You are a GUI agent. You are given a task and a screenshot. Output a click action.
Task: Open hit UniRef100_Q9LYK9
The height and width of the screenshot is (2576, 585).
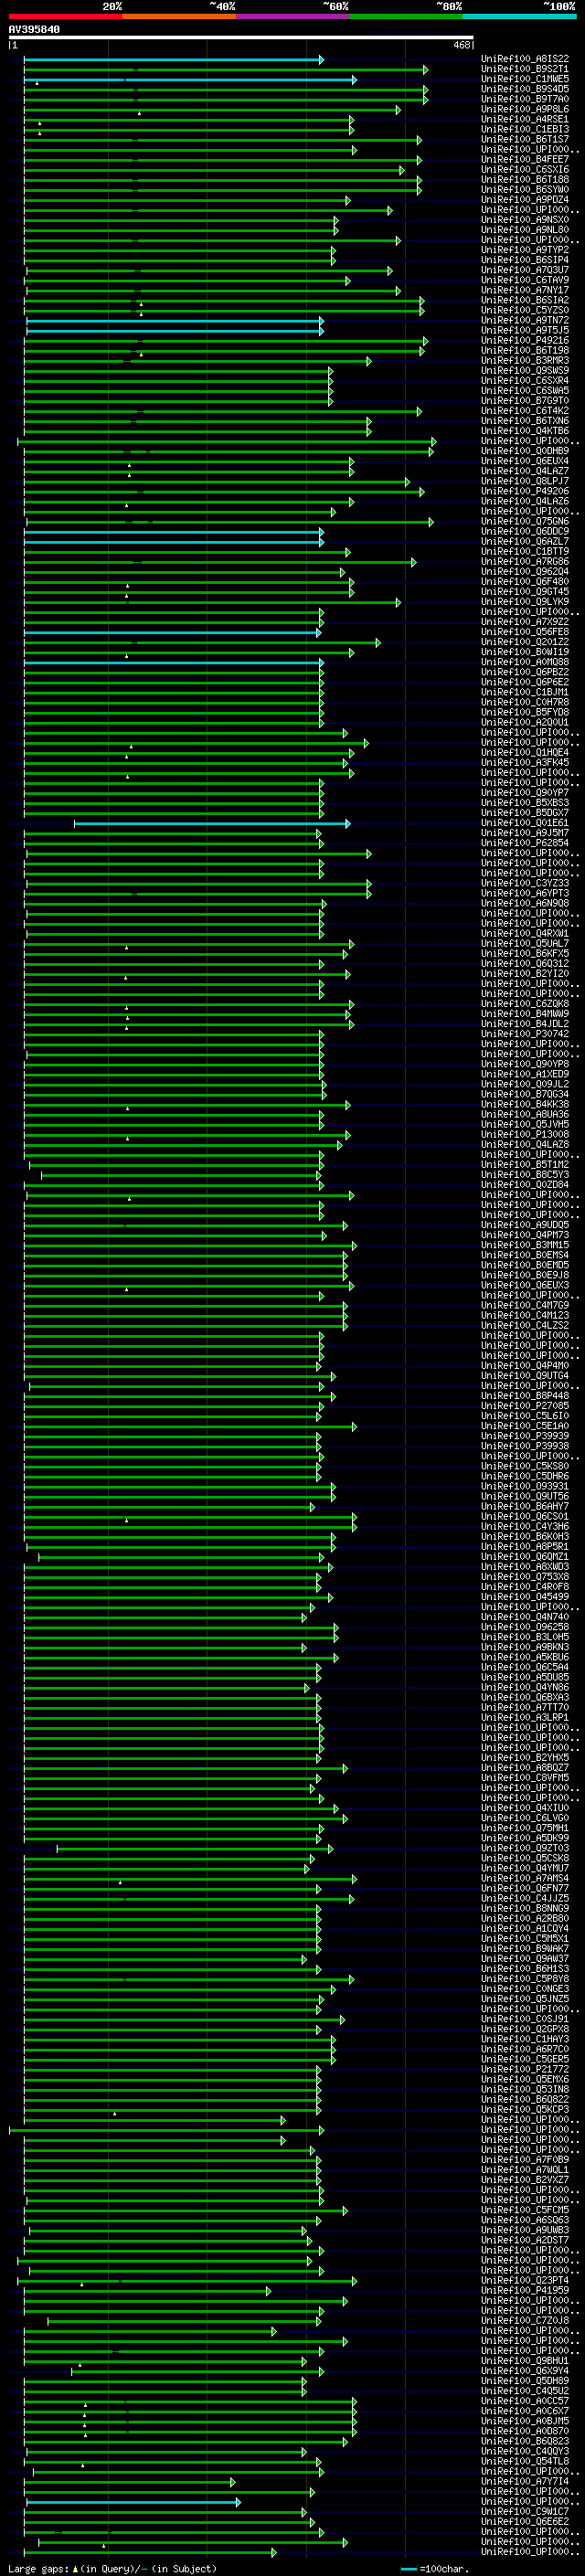click(525, 601)
